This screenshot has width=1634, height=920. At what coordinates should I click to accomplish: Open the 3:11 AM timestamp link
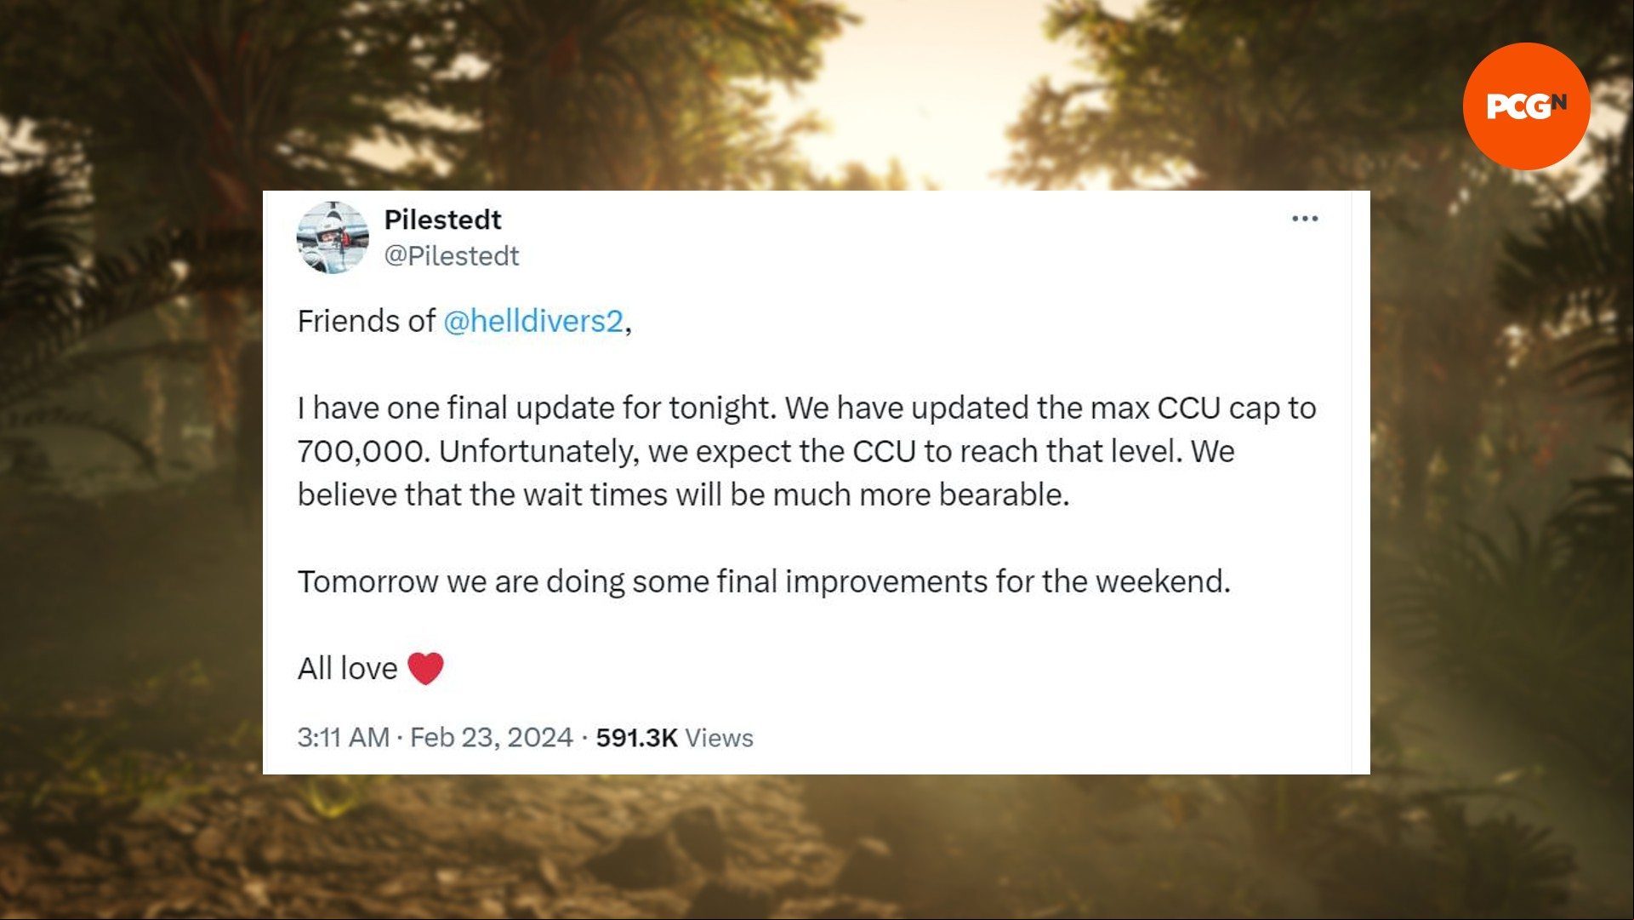[343, 737]
